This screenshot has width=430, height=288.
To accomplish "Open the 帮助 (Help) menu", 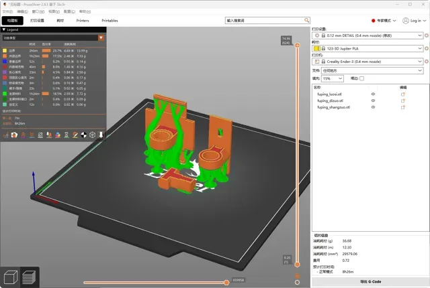I will pyautogui.click(x=85, y=11).
